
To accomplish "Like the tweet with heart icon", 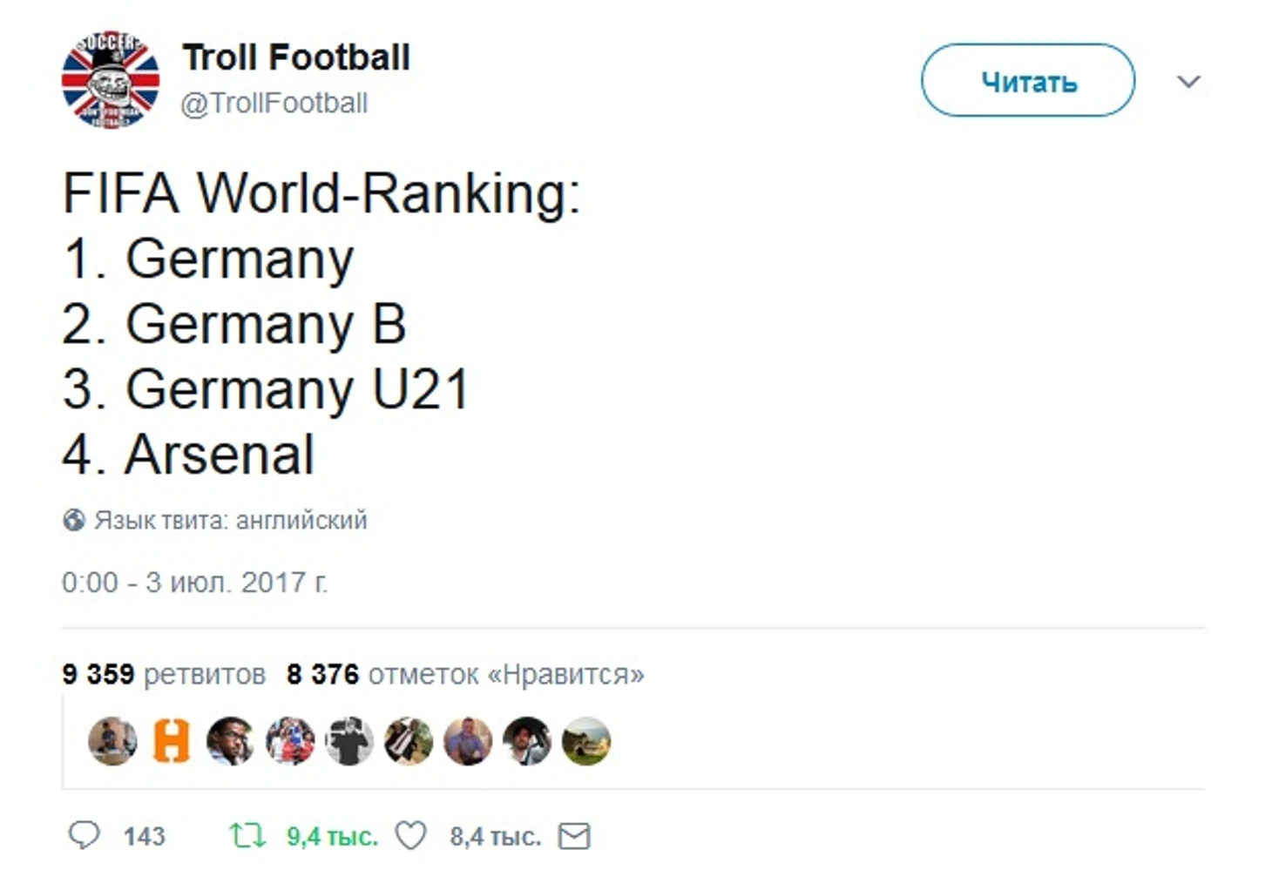I will pos(411,836).
